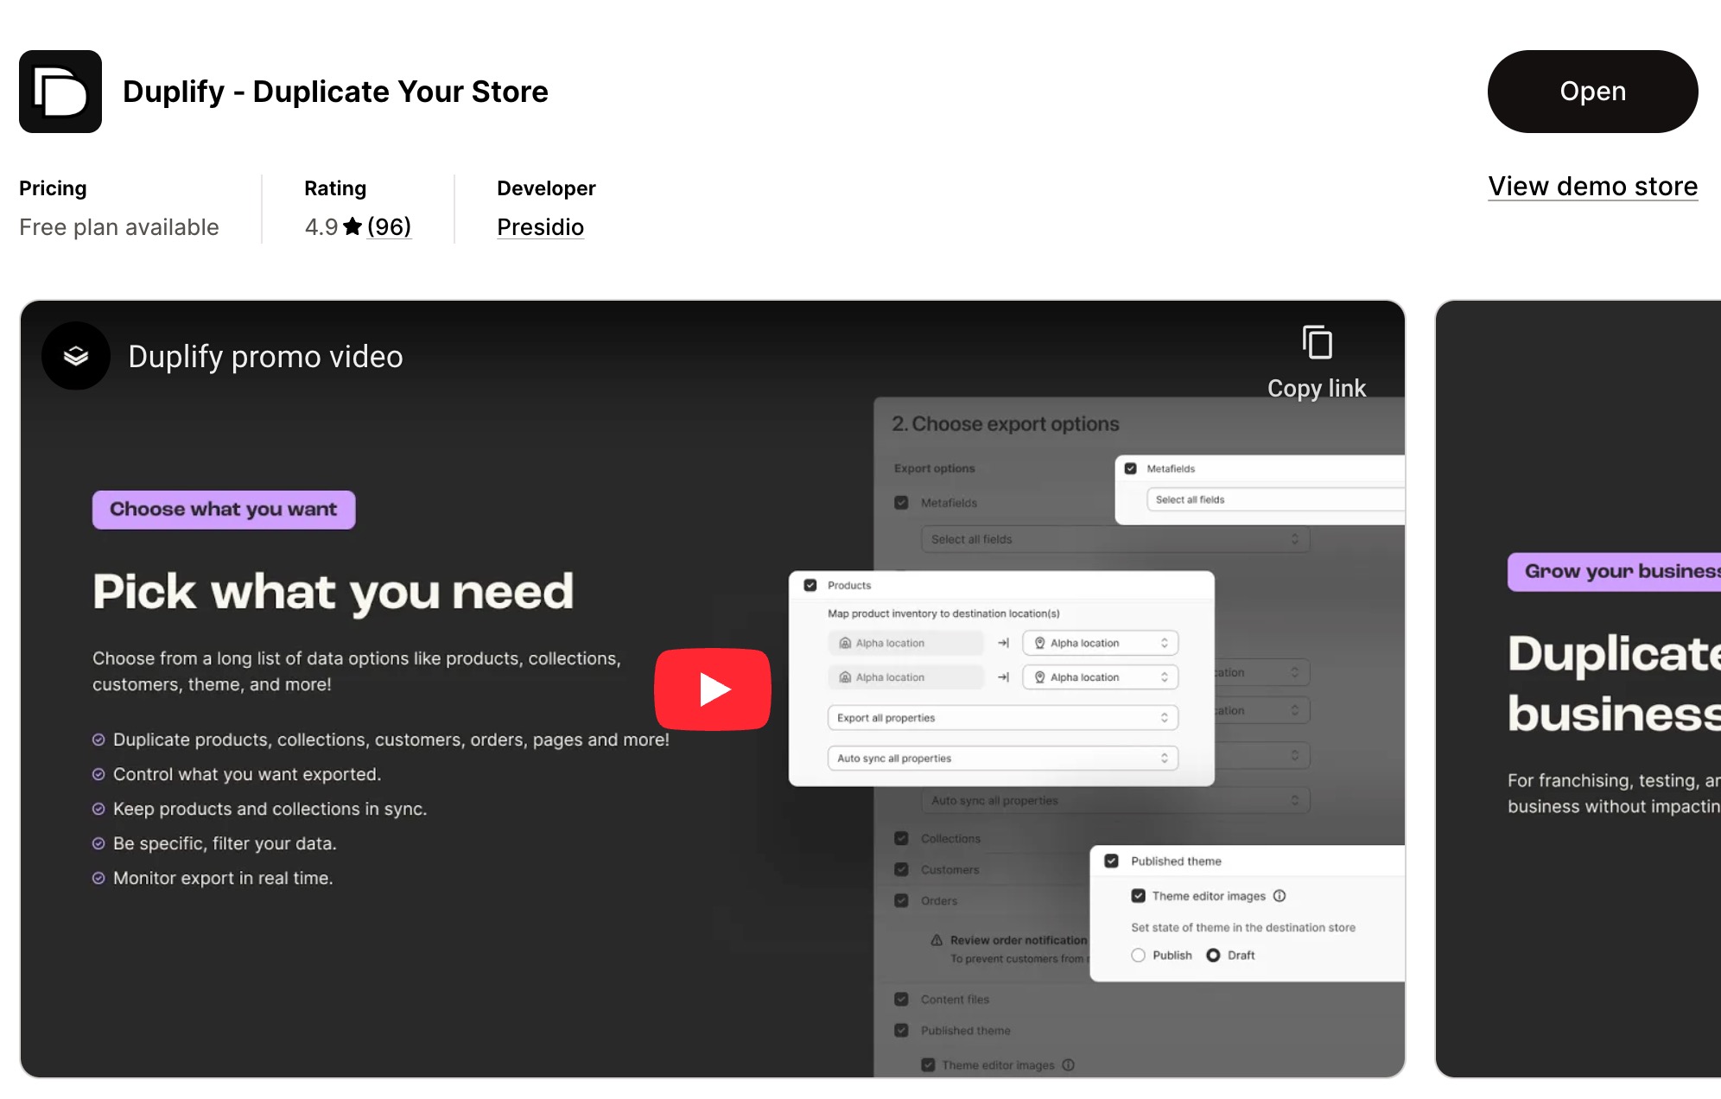Open the Duplify promo video title
This screenshot has width=1721, height=1099.
pyautogui.click(x=265, y=357)
